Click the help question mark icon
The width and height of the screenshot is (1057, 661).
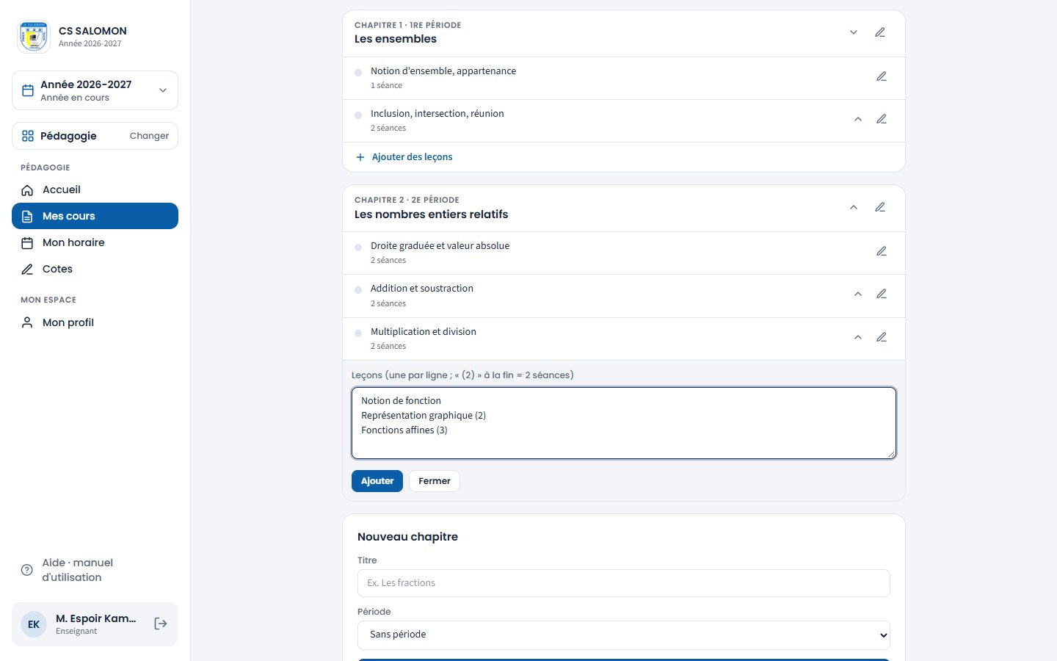(x=27, y=570)
